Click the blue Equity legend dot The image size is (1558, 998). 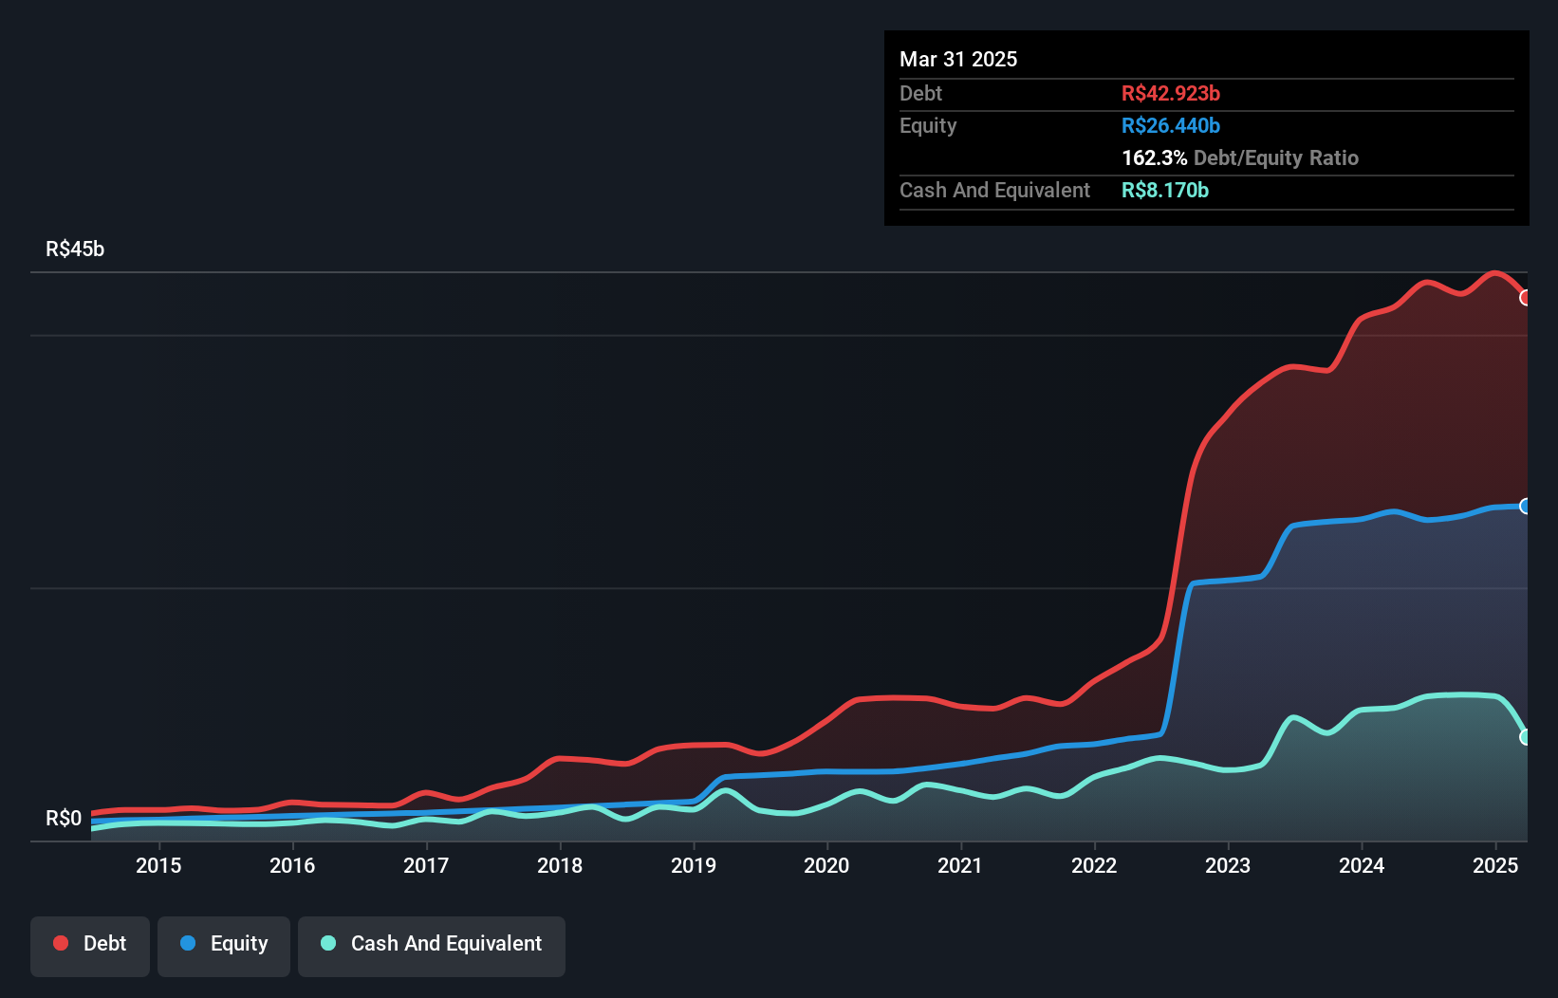coord(188,943)
